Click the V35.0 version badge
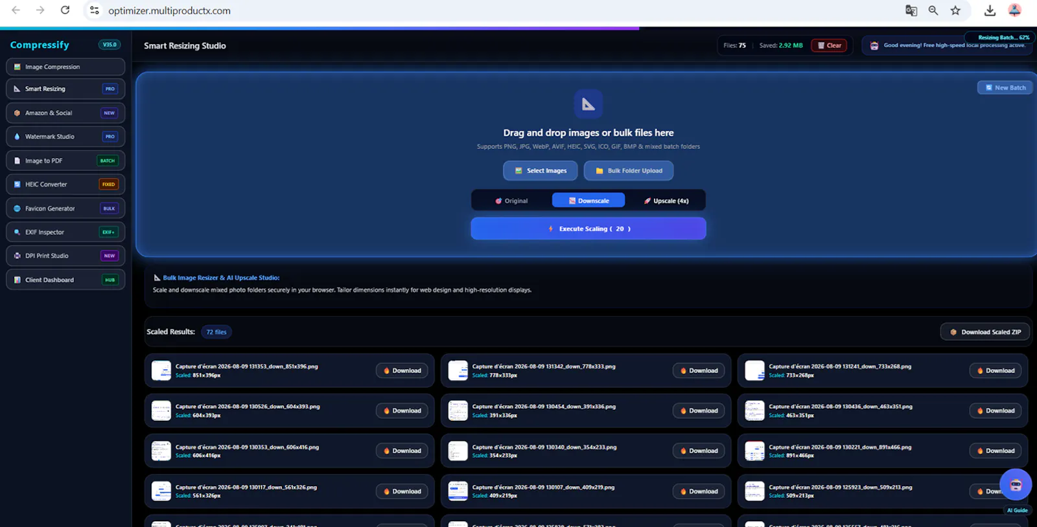The height and width of the screenshot is (527, 1037). (x=110, y=45)
